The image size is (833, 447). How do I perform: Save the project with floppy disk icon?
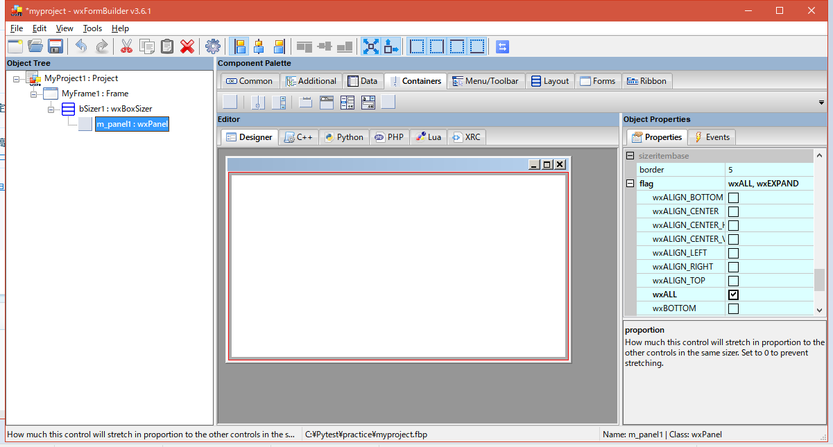(x=55, y=46)
